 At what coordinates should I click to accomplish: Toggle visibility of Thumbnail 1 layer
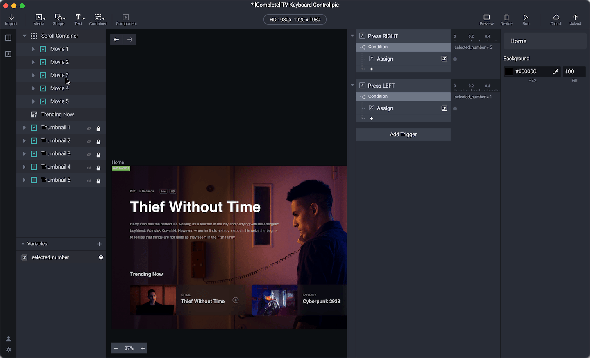coord(89,128)
